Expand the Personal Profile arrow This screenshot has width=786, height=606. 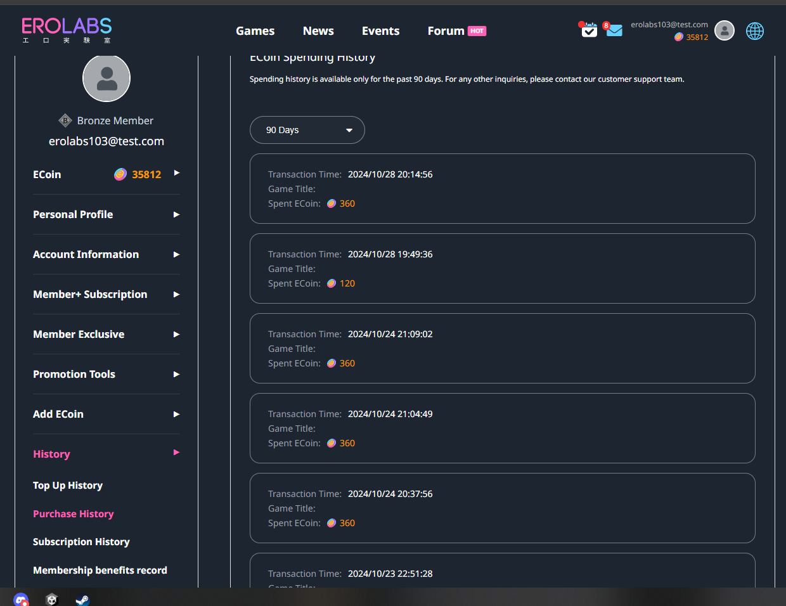pyautogui.click(x=177, y=214)
